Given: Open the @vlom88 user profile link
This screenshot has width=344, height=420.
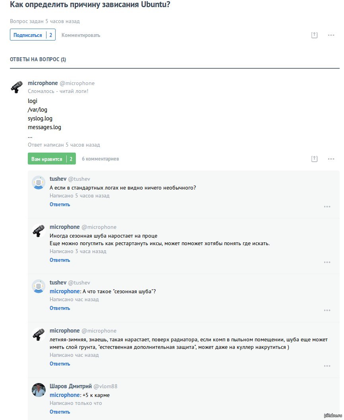Looking at the screenshot, I should [105, 386].
